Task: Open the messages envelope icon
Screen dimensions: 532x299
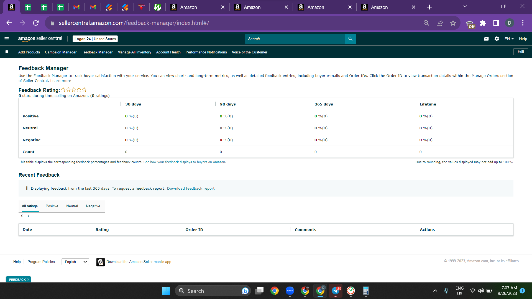Action: [486, 39]
